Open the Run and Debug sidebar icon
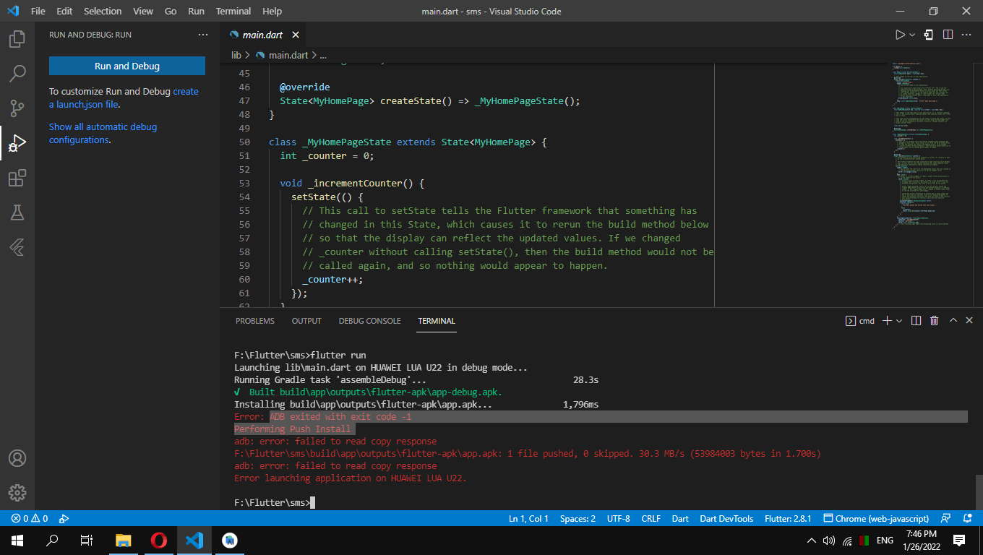 click(16, 143)
